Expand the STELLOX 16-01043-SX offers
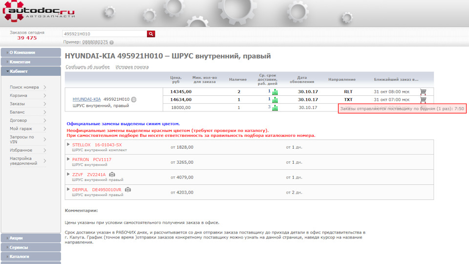The image size is (469, 264). [68, 144]
